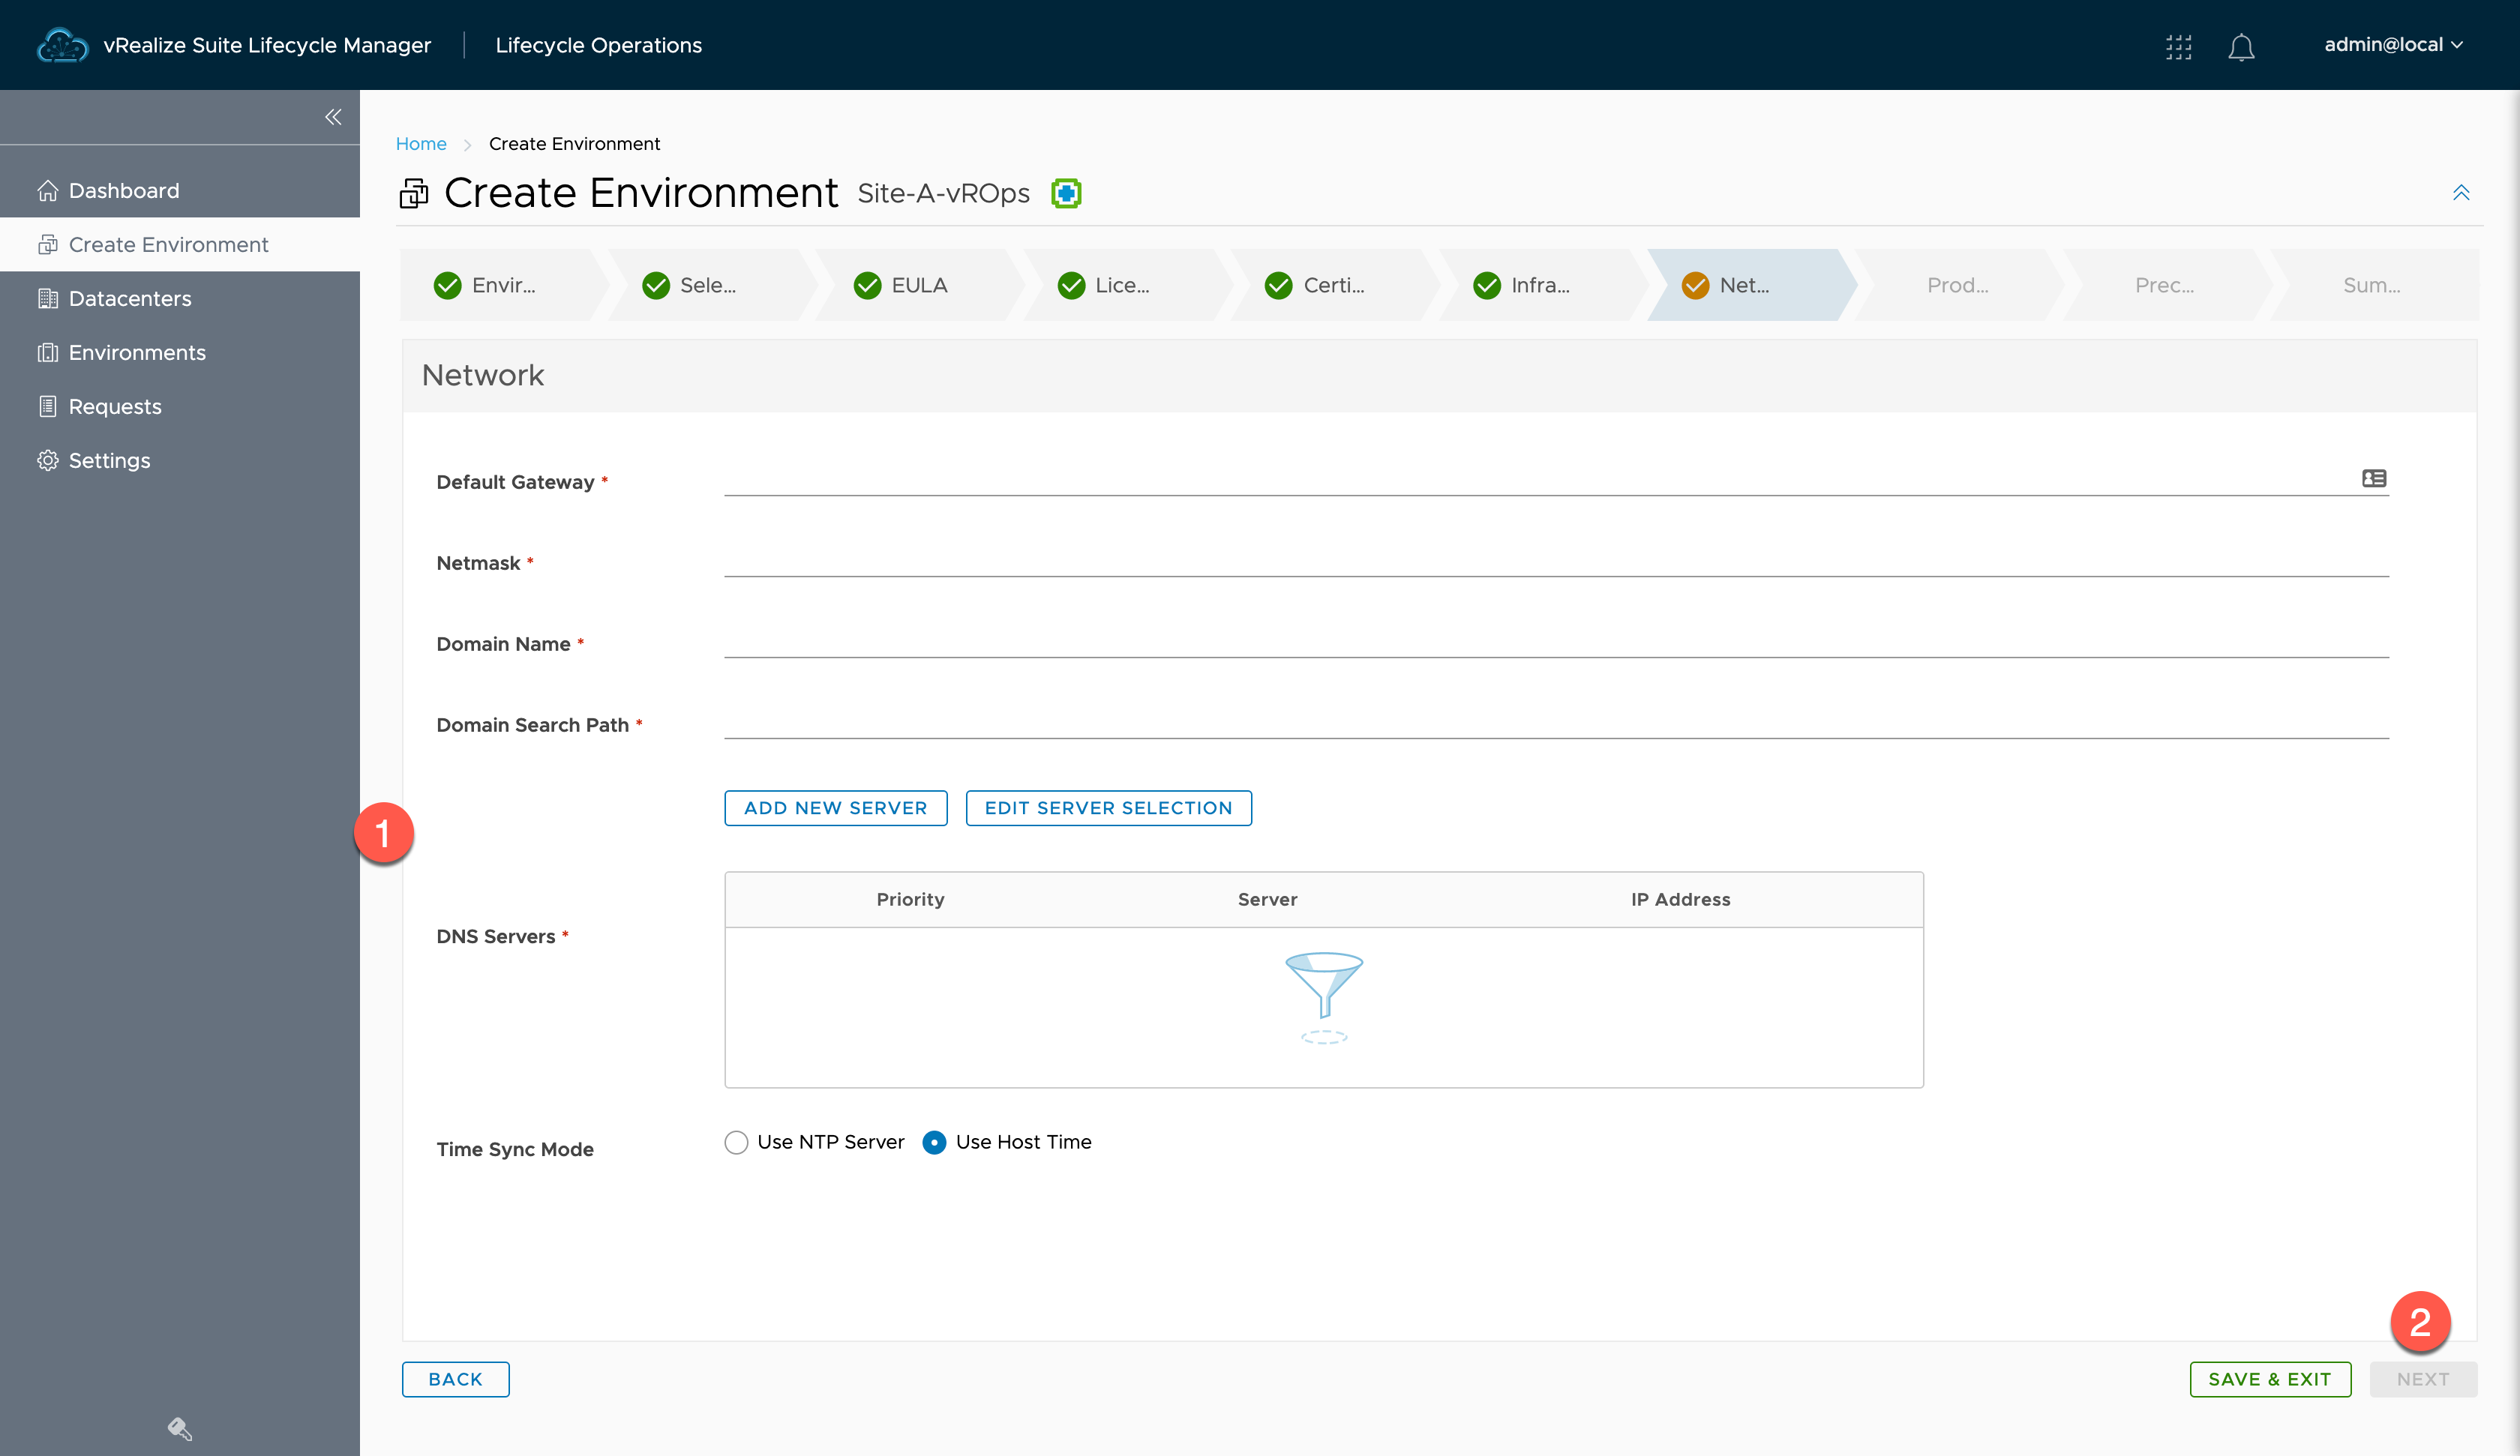
Task: Select Use NTP Server radio button
Action: [736, 1142]
